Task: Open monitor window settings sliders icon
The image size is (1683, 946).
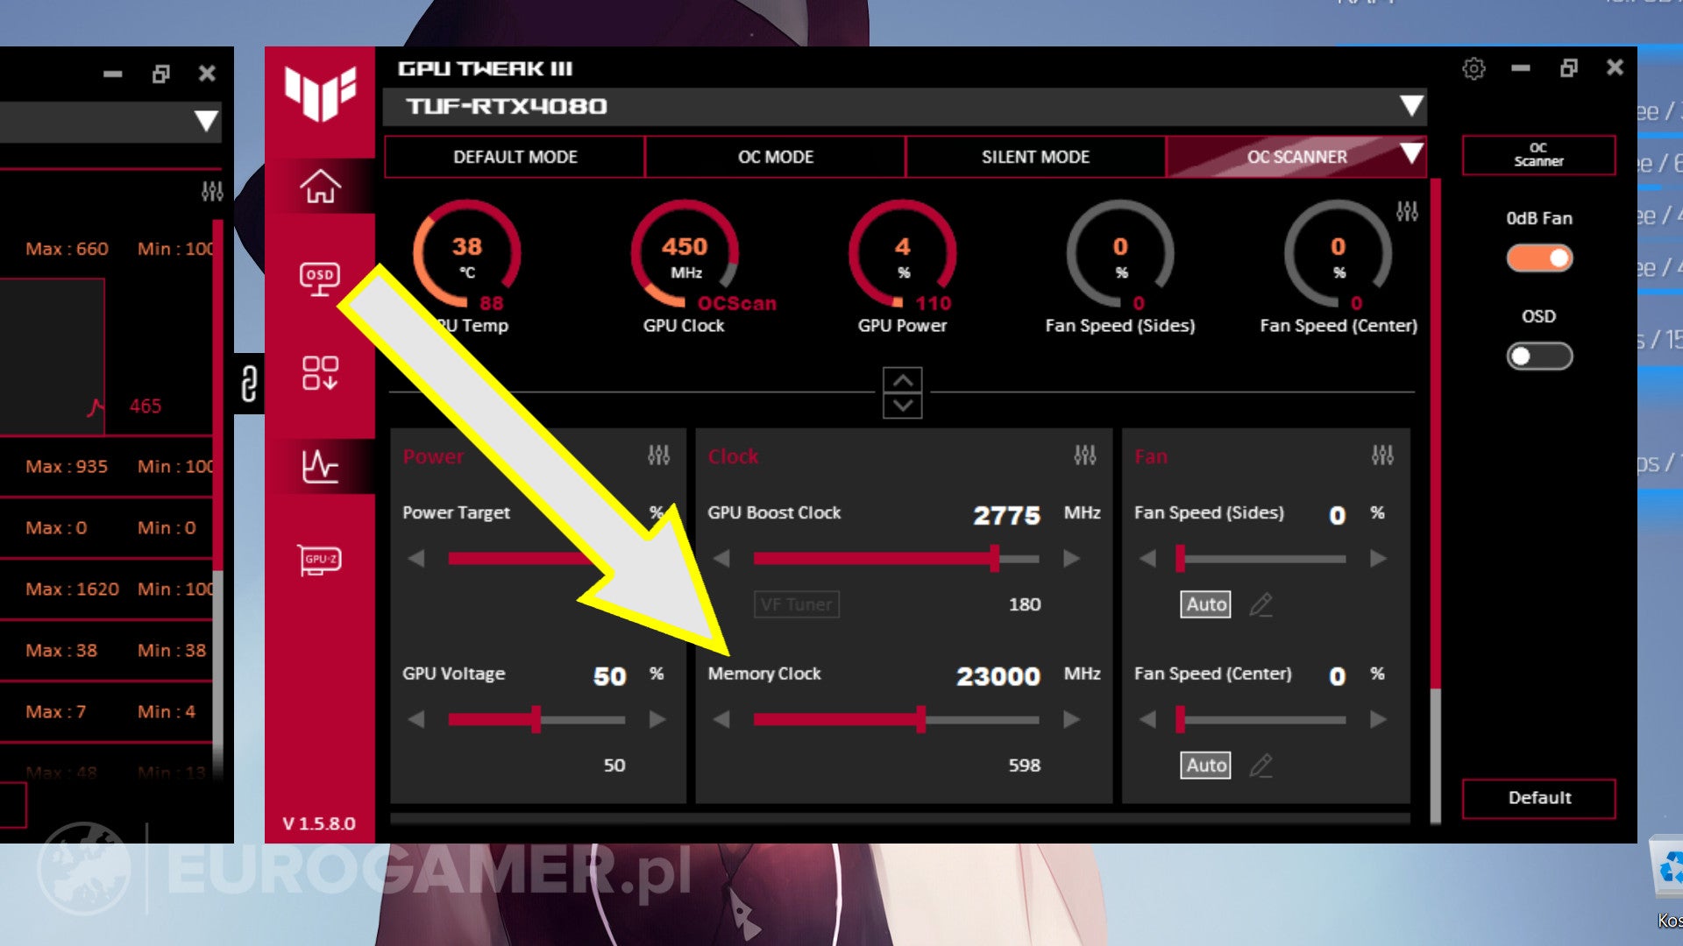Action: pos(212,191)
